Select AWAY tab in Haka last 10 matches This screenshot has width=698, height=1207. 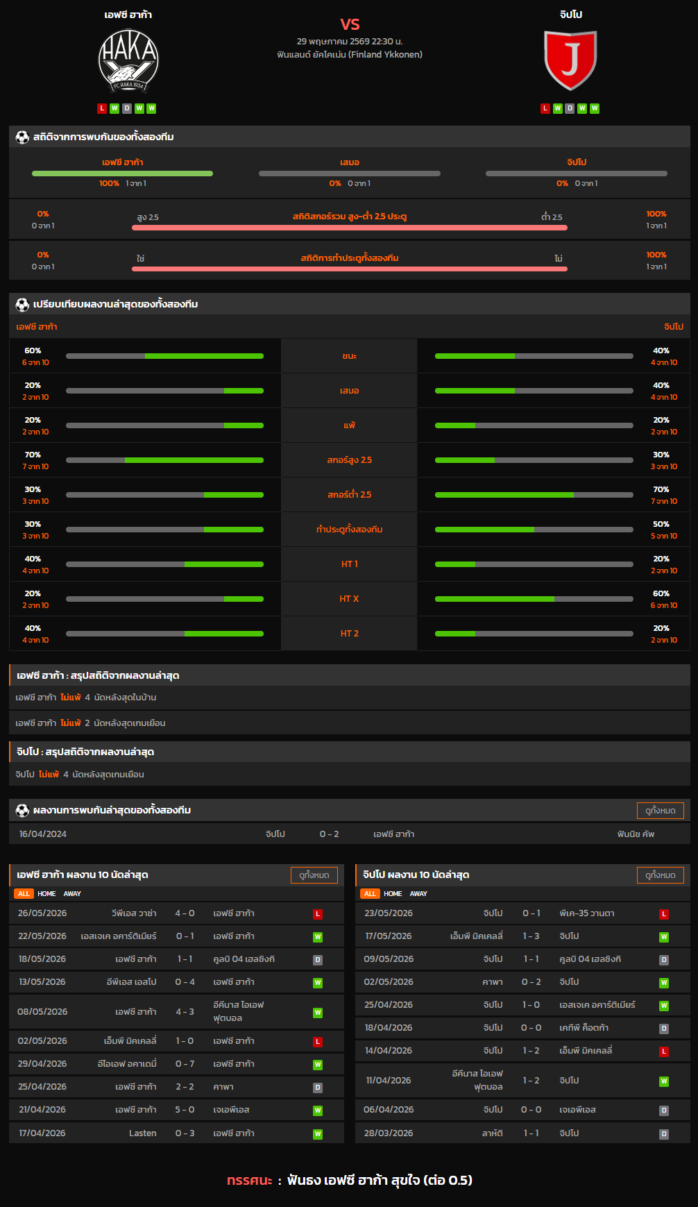pyautogui.click(x=72, y=894)
